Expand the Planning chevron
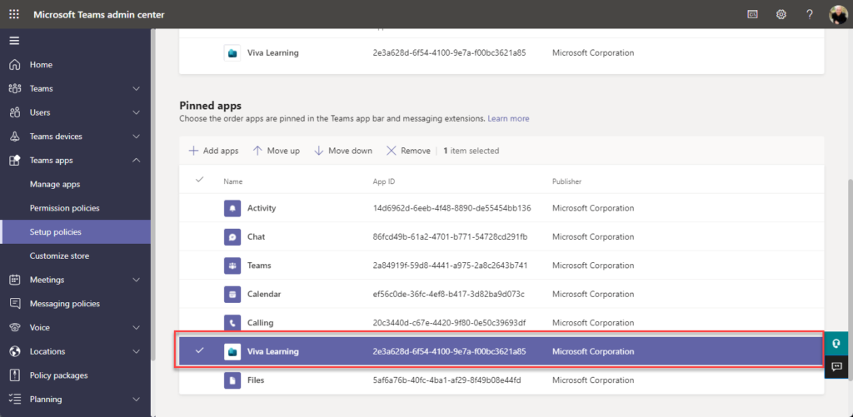Viewport: 853px width, 417px height. coord(137,399)
